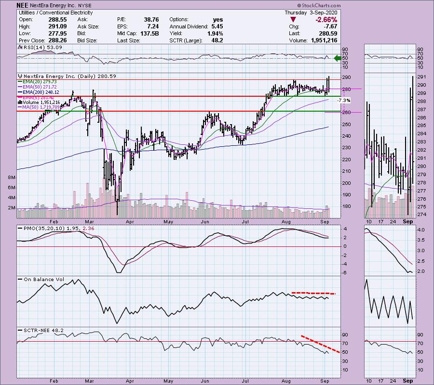
Task: Click the Last price 280.59 in header
Action: 328,33
